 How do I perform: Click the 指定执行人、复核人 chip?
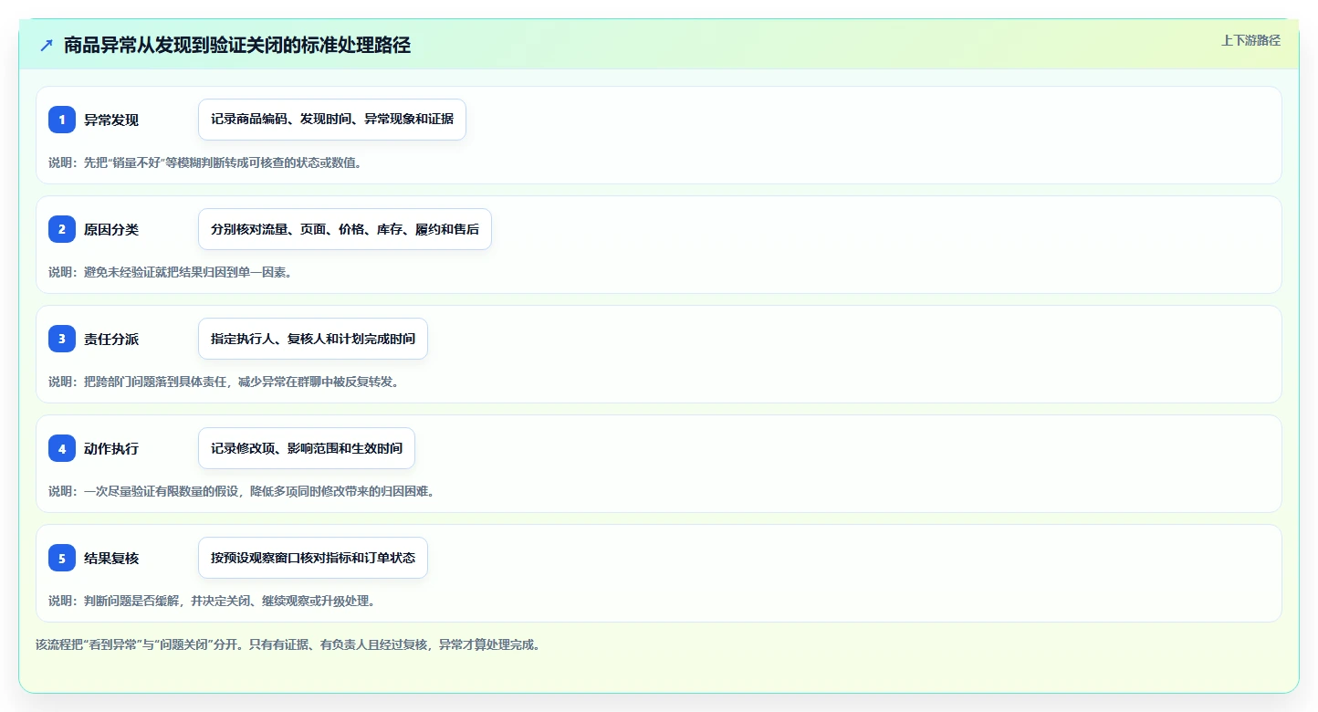point(313,339)
